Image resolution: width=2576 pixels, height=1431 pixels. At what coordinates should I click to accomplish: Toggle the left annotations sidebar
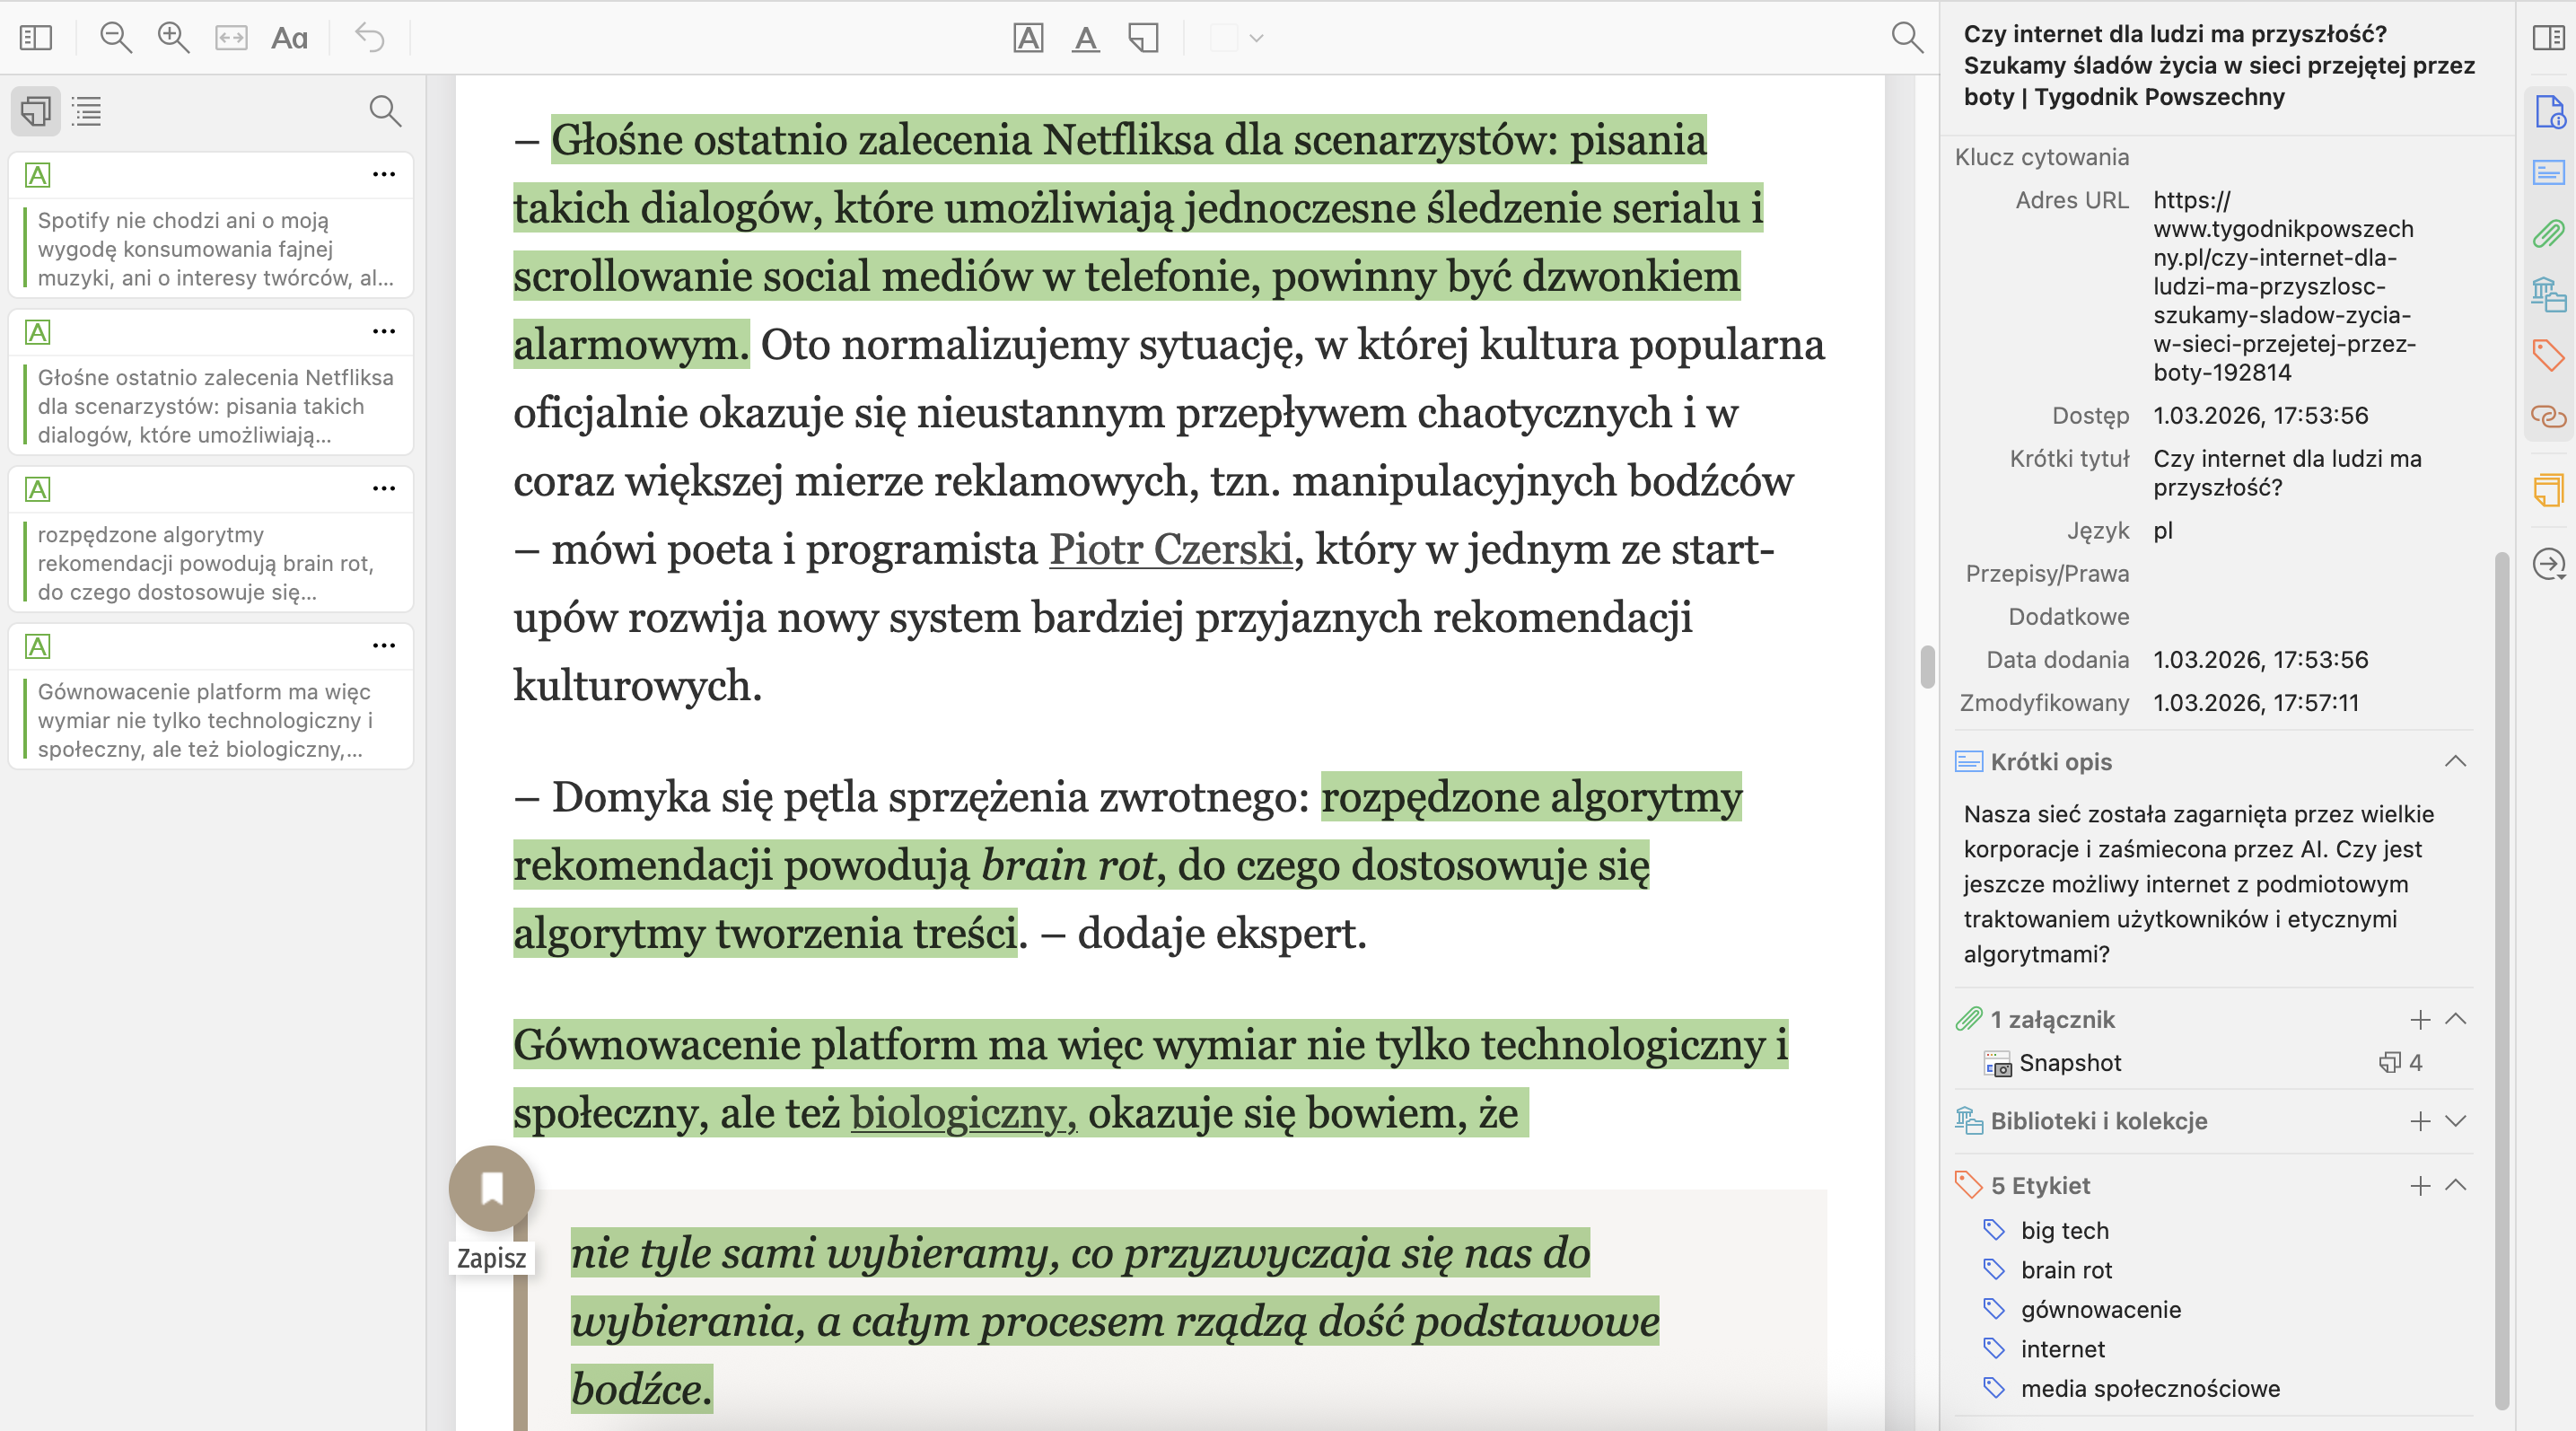(35, 38)
